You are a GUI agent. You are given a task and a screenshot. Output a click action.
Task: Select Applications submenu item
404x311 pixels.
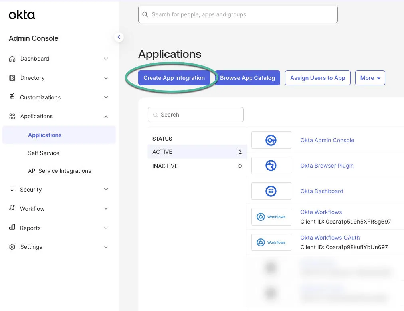[x=59, y=135]
